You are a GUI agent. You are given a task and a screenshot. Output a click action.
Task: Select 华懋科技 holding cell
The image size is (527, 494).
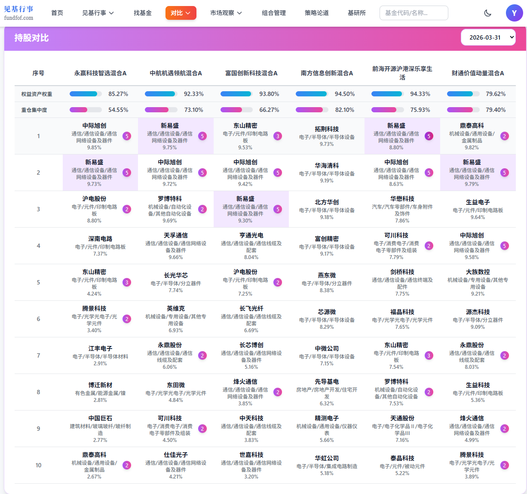402,209
